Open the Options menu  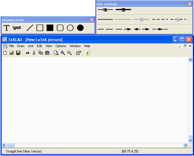61,46
